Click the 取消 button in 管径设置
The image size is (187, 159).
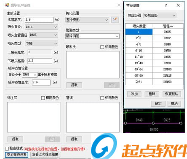[174, 104]
